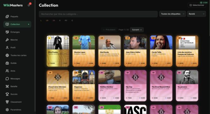Click the Messages speech bubble icon
The image size is (210, 114).
click(x=7, y=79)
